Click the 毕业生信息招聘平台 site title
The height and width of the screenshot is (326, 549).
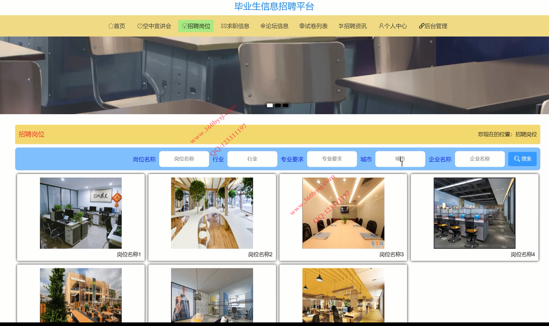click(x=274, y=7)
